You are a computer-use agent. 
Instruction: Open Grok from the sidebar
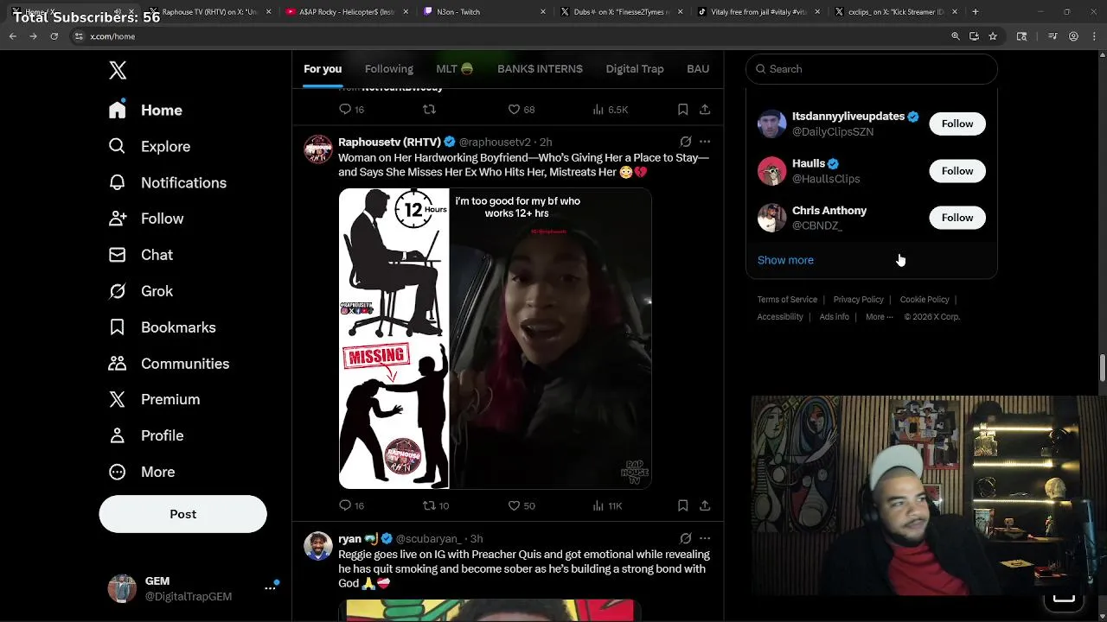coord(140,292)
